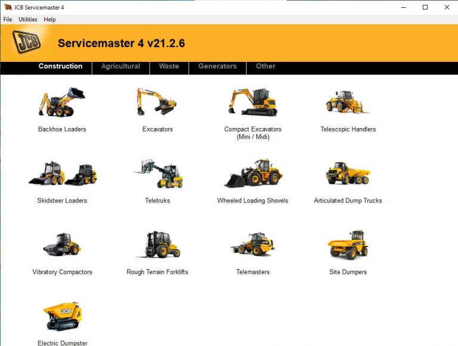
Task: Switch to the Waste tab
Action: tap(169, 66)
